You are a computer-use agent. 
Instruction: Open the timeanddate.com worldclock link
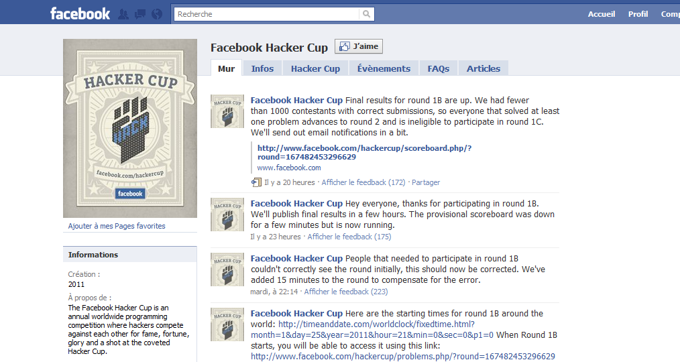[x=372, y=329]
